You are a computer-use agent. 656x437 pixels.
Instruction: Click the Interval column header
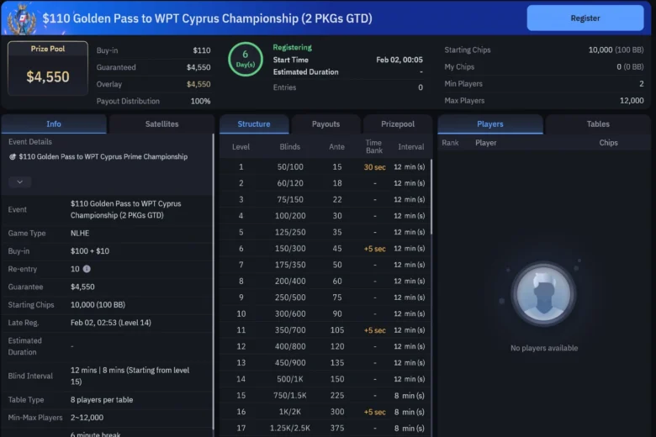tap(410, 147)
